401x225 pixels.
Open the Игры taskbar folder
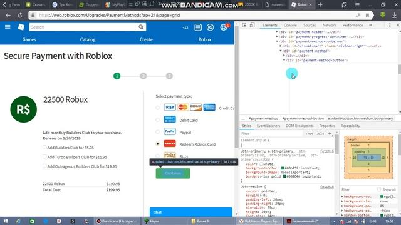point(164,221)
